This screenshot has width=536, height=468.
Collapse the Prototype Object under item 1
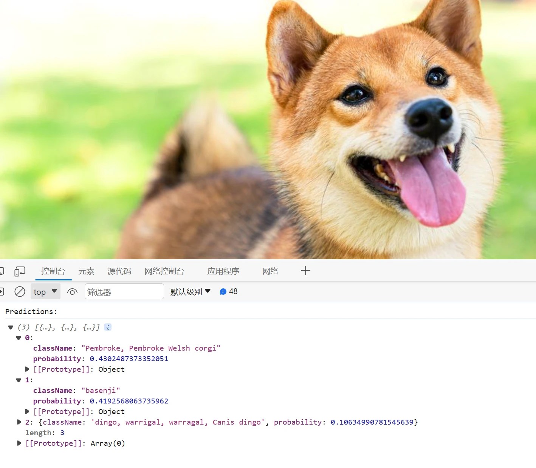(27, 411)
